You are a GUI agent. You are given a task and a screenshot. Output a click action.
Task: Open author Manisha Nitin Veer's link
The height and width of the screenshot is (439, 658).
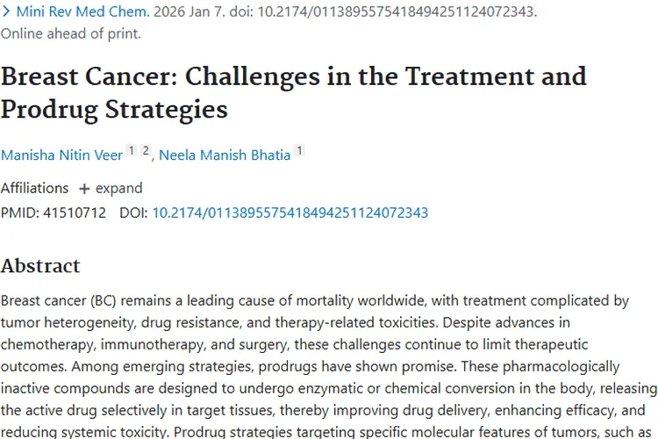(x=61, y=155)
